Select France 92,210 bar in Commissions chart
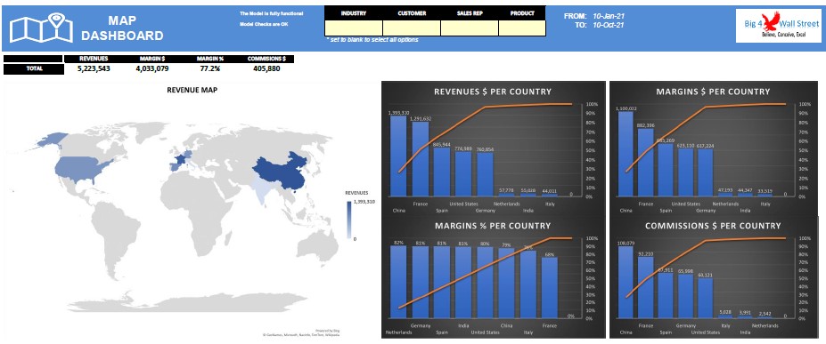This screenshot has width=826, height=344. click(x=645, y=287)
